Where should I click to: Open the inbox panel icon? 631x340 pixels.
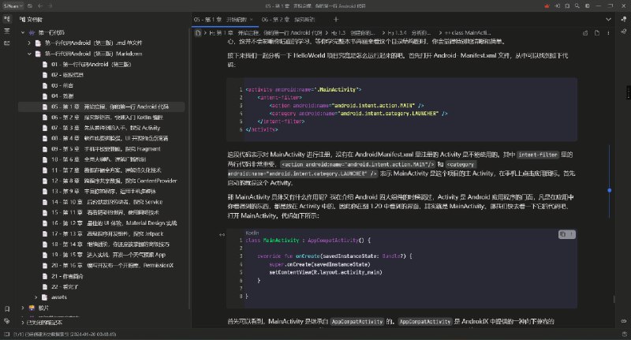tap(7, 43)
